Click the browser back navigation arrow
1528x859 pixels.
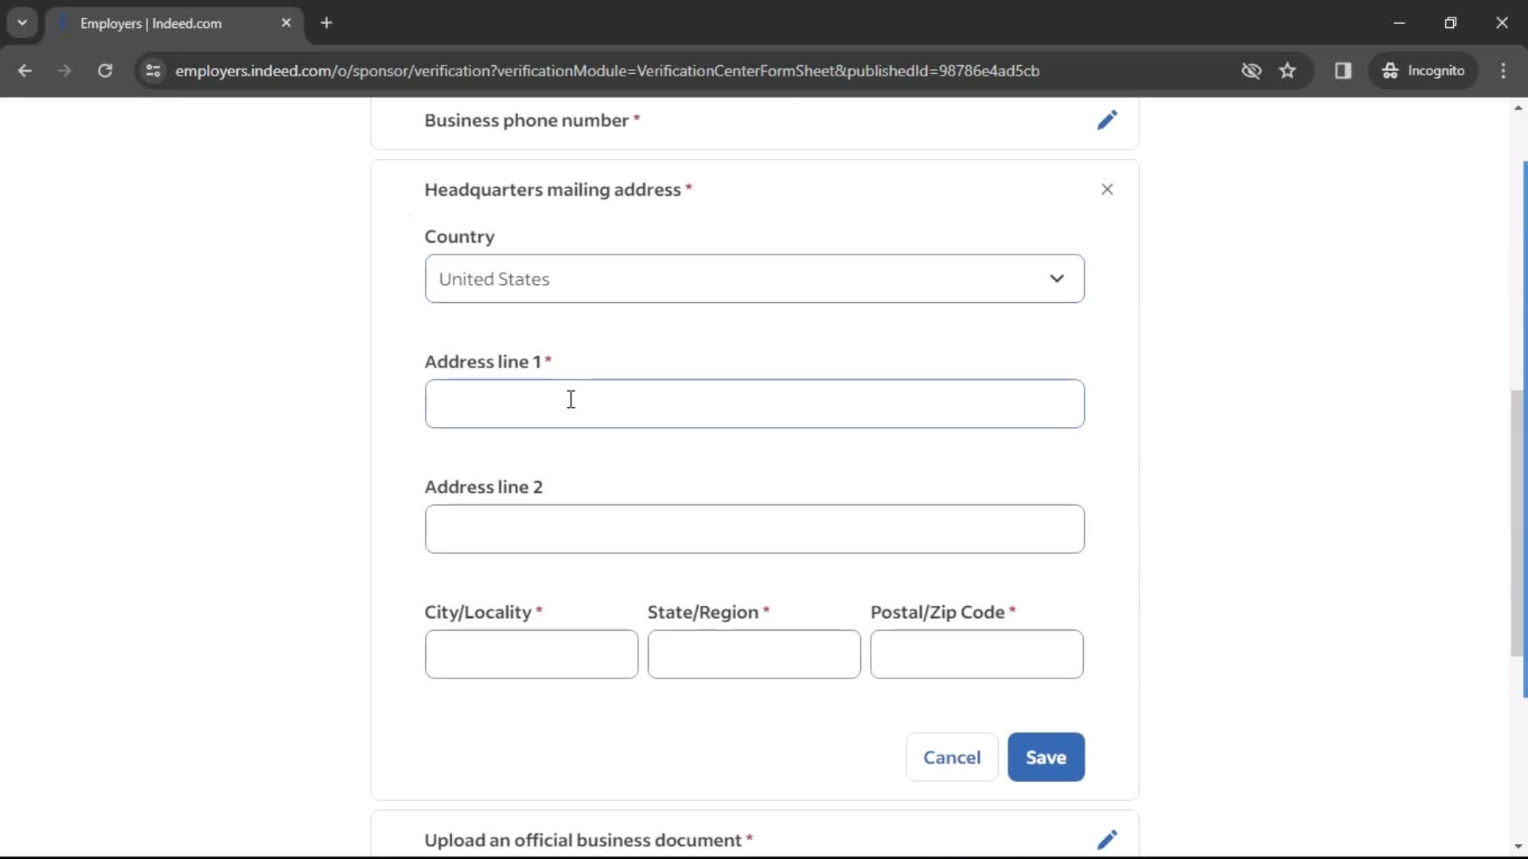point(25,70)
